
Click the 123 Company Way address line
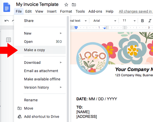pyautogui.click(x=134, y=75)
